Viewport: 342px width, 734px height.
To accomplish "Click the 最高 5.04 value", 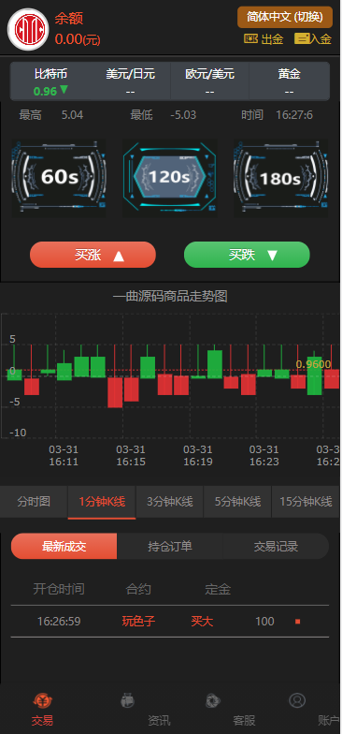I will [73, 114].
